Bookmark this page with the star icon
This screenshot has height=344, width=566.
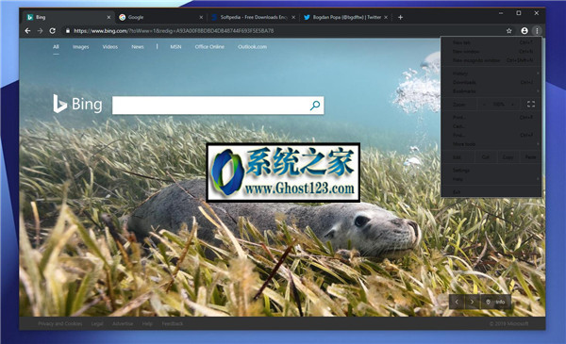tap(509, 31)
